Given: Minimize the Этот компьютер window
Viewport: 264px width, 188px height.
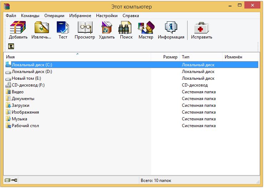Looking at the screenshot, I should pos(230,6).
